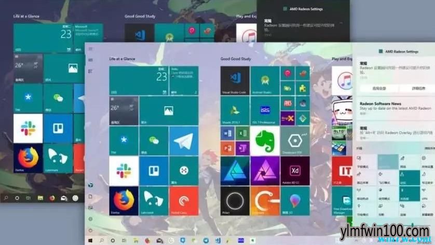Click 'Life at a Glance' header in front menu
The height and width of the screenshot is (245, 435).
122,59
